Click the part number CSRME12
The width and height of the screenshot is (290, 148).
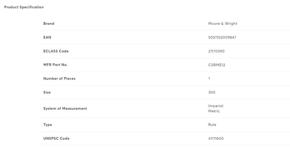coord(217,65)
